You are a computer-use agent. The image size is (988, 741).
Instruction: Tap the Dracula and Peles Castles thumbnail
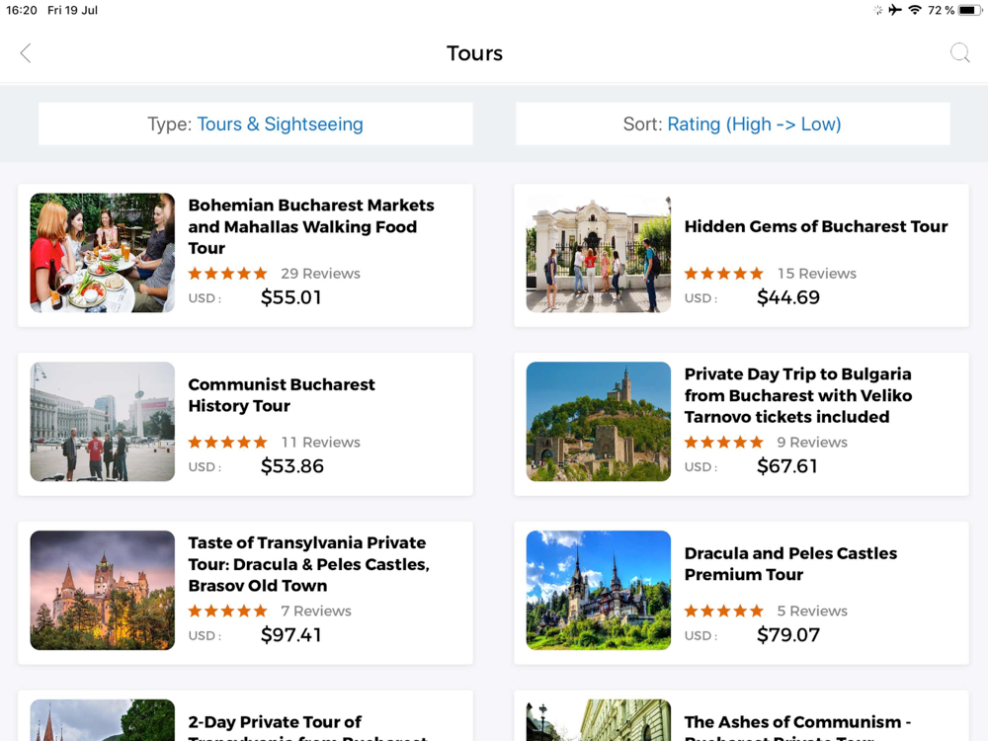(599, 591)
